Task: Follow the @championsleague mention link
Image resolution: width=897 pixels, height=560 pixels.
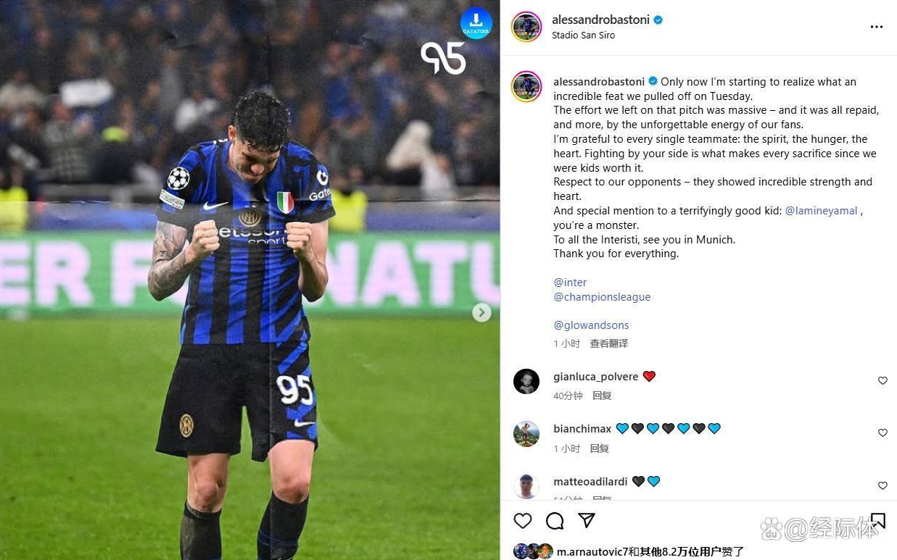Action: click(602, 297)
